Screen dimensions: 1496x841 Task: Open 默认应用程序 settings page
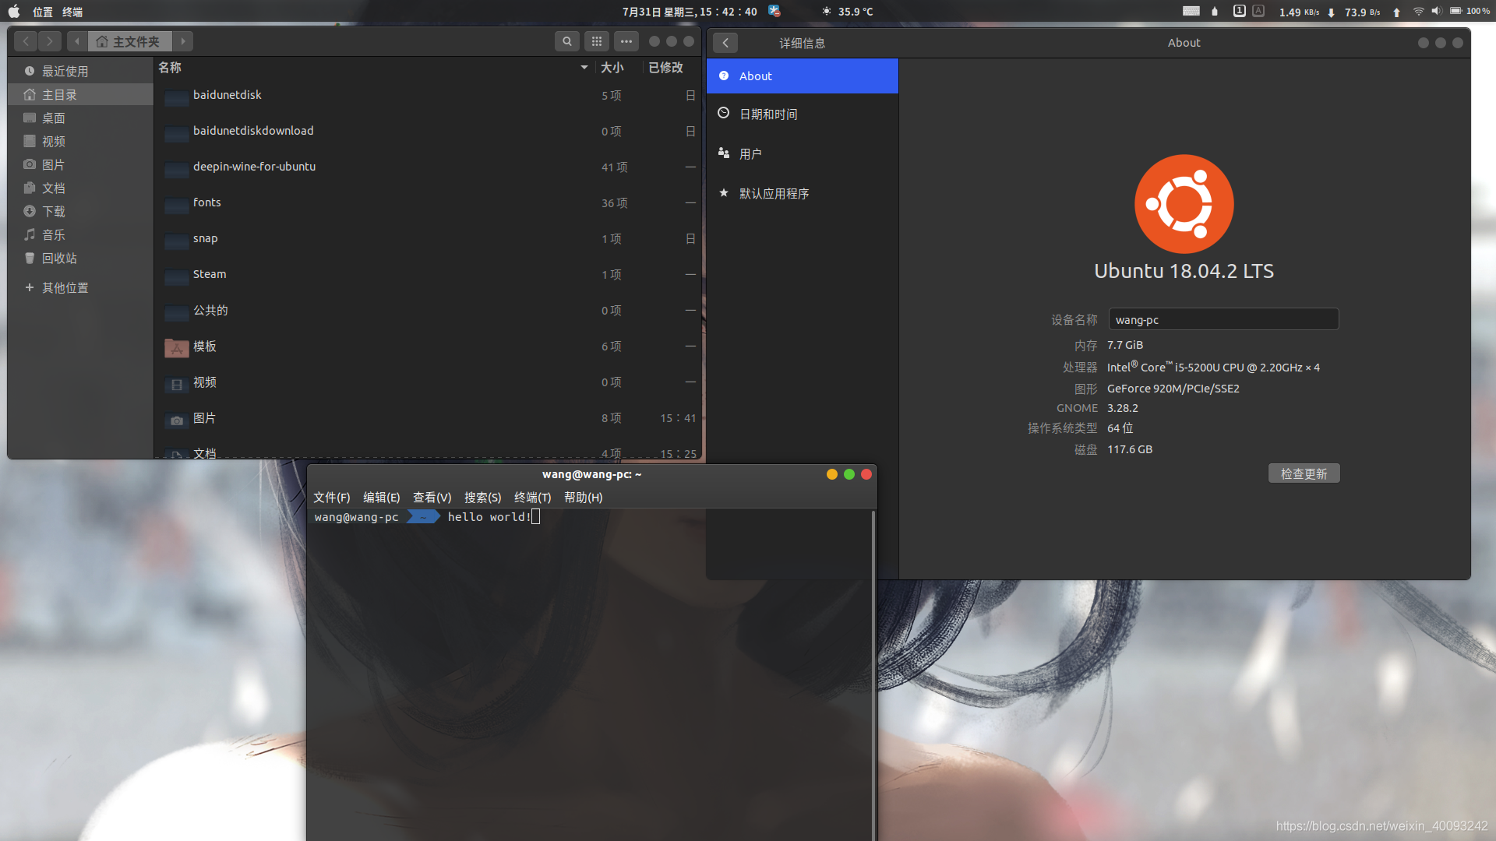803,193
